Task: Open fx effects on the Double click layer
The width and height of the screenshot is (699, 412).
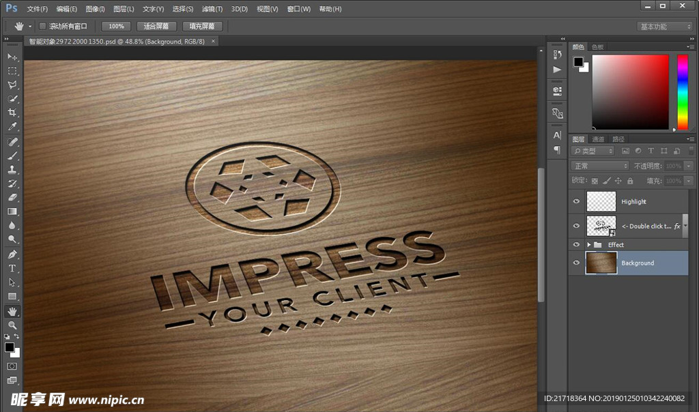Action: 677,226
